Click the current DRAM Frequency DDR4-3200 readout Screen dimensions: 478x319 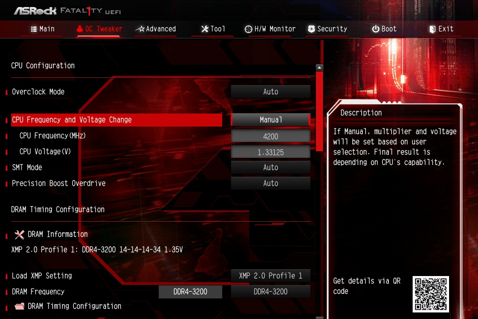point(190,291)
